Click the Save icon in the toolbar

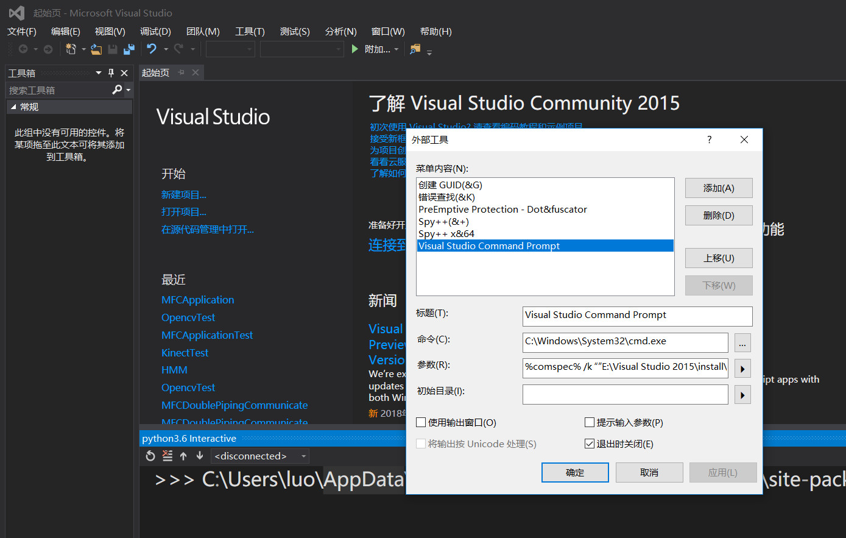pyautogui.click(x=113, y=49)
